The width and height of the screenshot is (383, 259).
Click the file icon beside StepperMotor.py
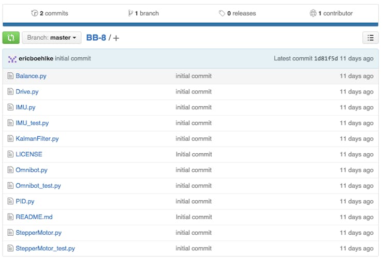click(10, 233)
